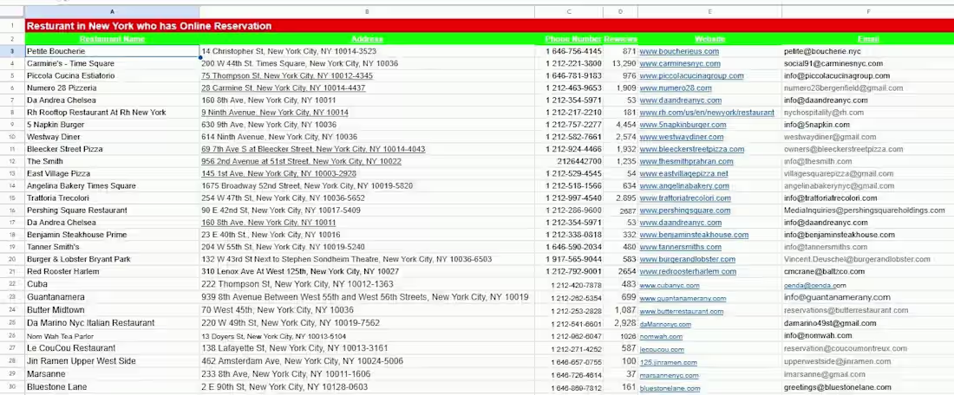
Task: Select the 5 Napkin Burger cell
Action: coord(112,125)
